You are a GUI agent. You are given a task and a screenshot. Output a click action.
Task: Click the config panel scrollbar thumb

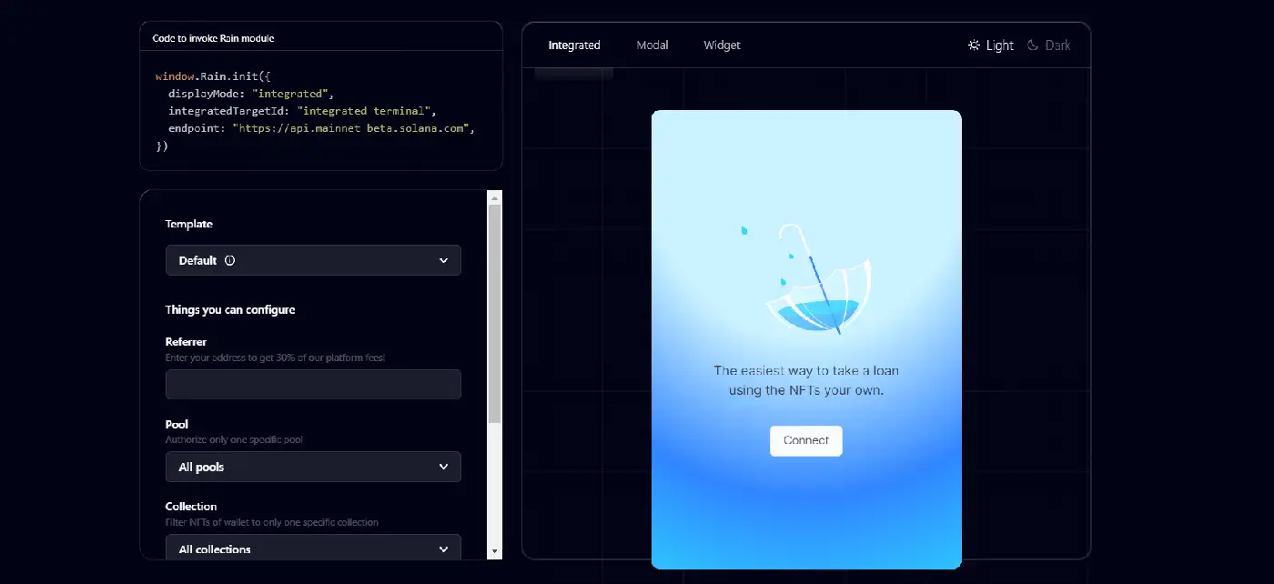[494, 314]
